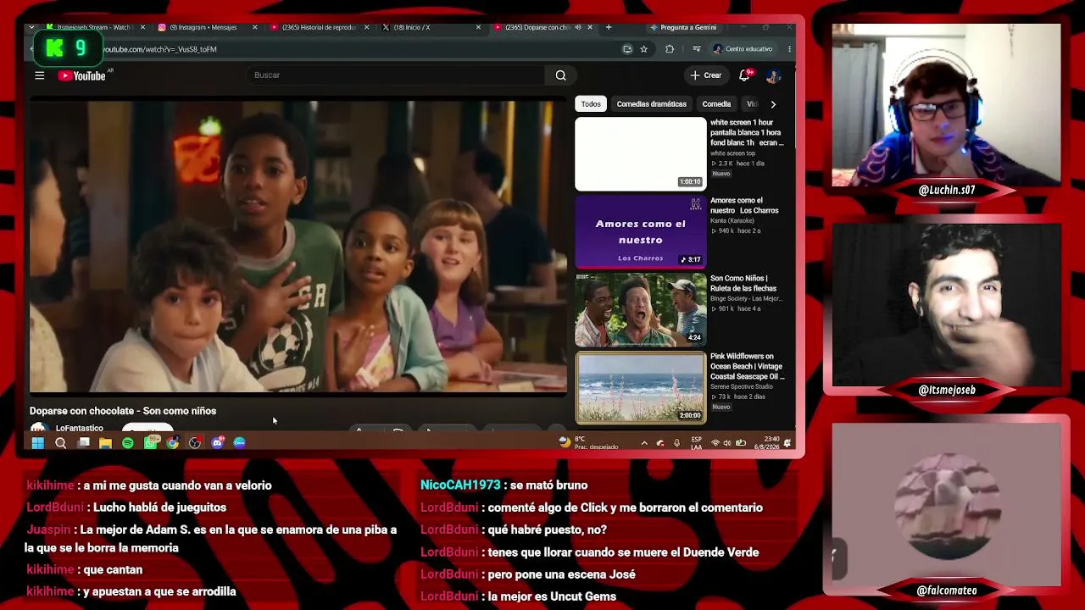Open File Explorer from the taskbar
The height and width of the screenshot is (610, 1085).
[105, 442]
